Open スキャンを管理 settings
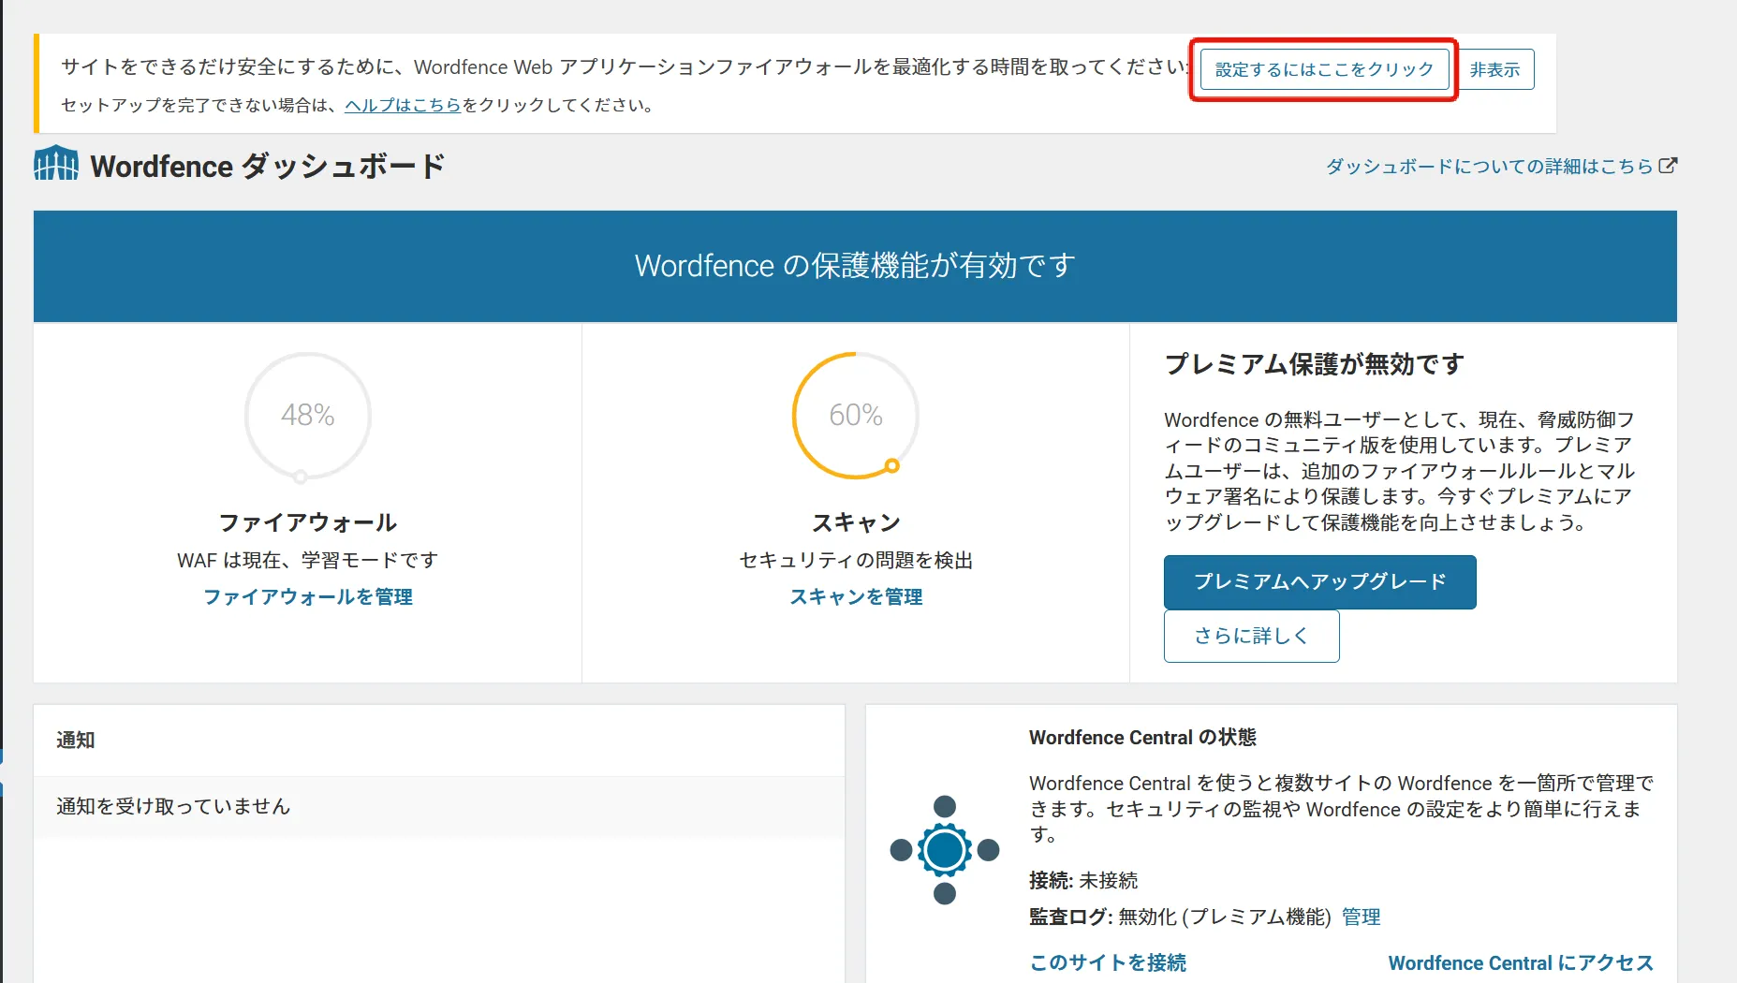The image size is (1737, 983). click(x=855, y=597)
